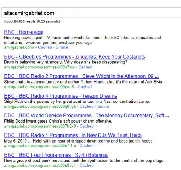Click snippet 'May 6, 2010 ... Heidi with an hour'

(79, 141)
